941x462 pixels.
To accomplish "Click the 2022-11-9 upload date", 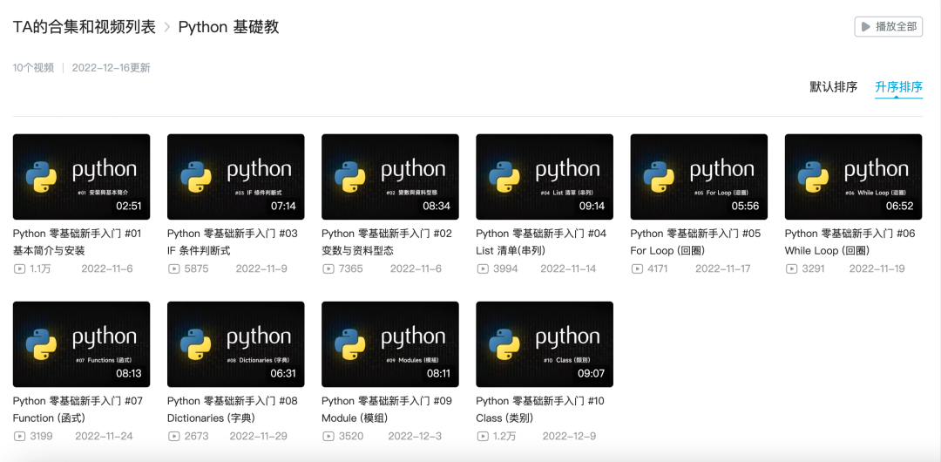I will (x=261, y=269).
